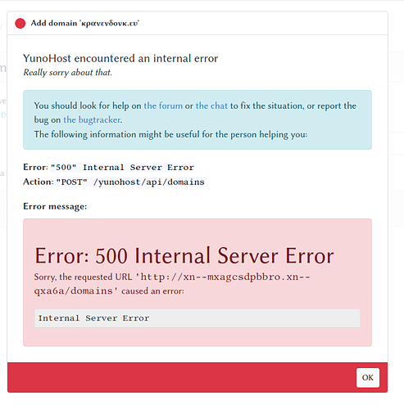
Task: Click the 'Add domain' modal title text
Action: (84, 23)
